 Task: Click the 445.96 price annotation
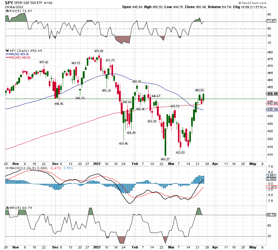click(59, 104)
